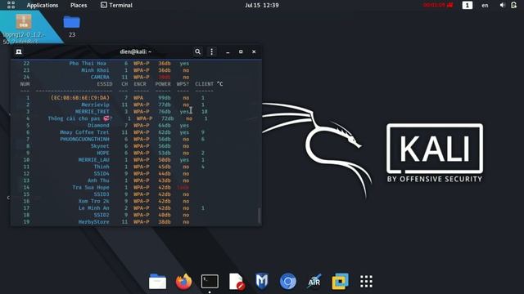Screen dimensions: 524x294
Task: Click the 'Pho Thai Hoa' ESSID text
Action: 88,64
